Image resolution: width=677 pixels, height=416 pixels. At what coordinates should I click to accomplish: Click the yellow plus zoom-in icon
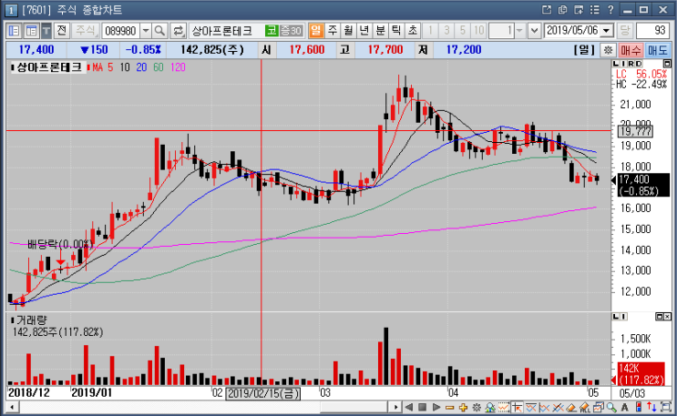[x=463, y=408]
